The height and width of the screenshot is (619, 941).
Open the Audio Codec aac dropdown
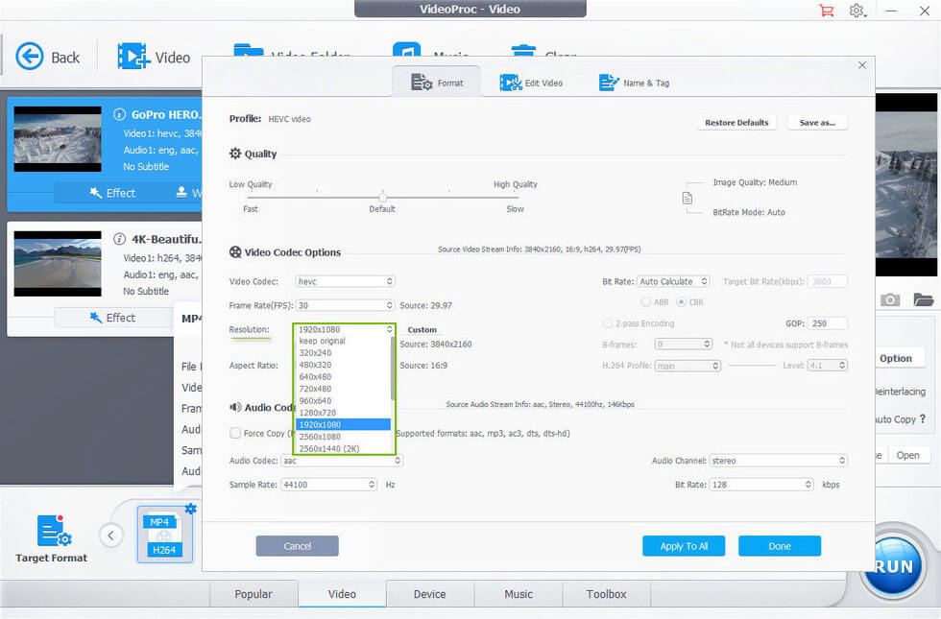(341, 461)
